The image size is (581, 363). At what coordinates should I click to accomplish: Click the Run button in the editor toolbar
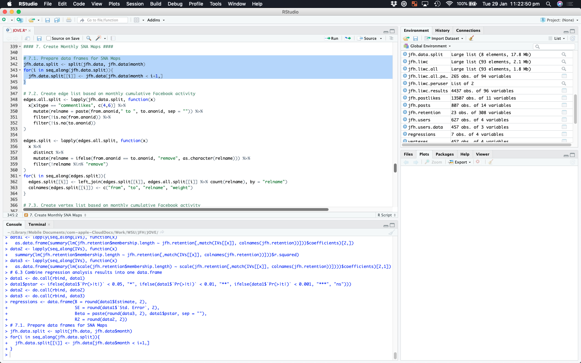331,38
